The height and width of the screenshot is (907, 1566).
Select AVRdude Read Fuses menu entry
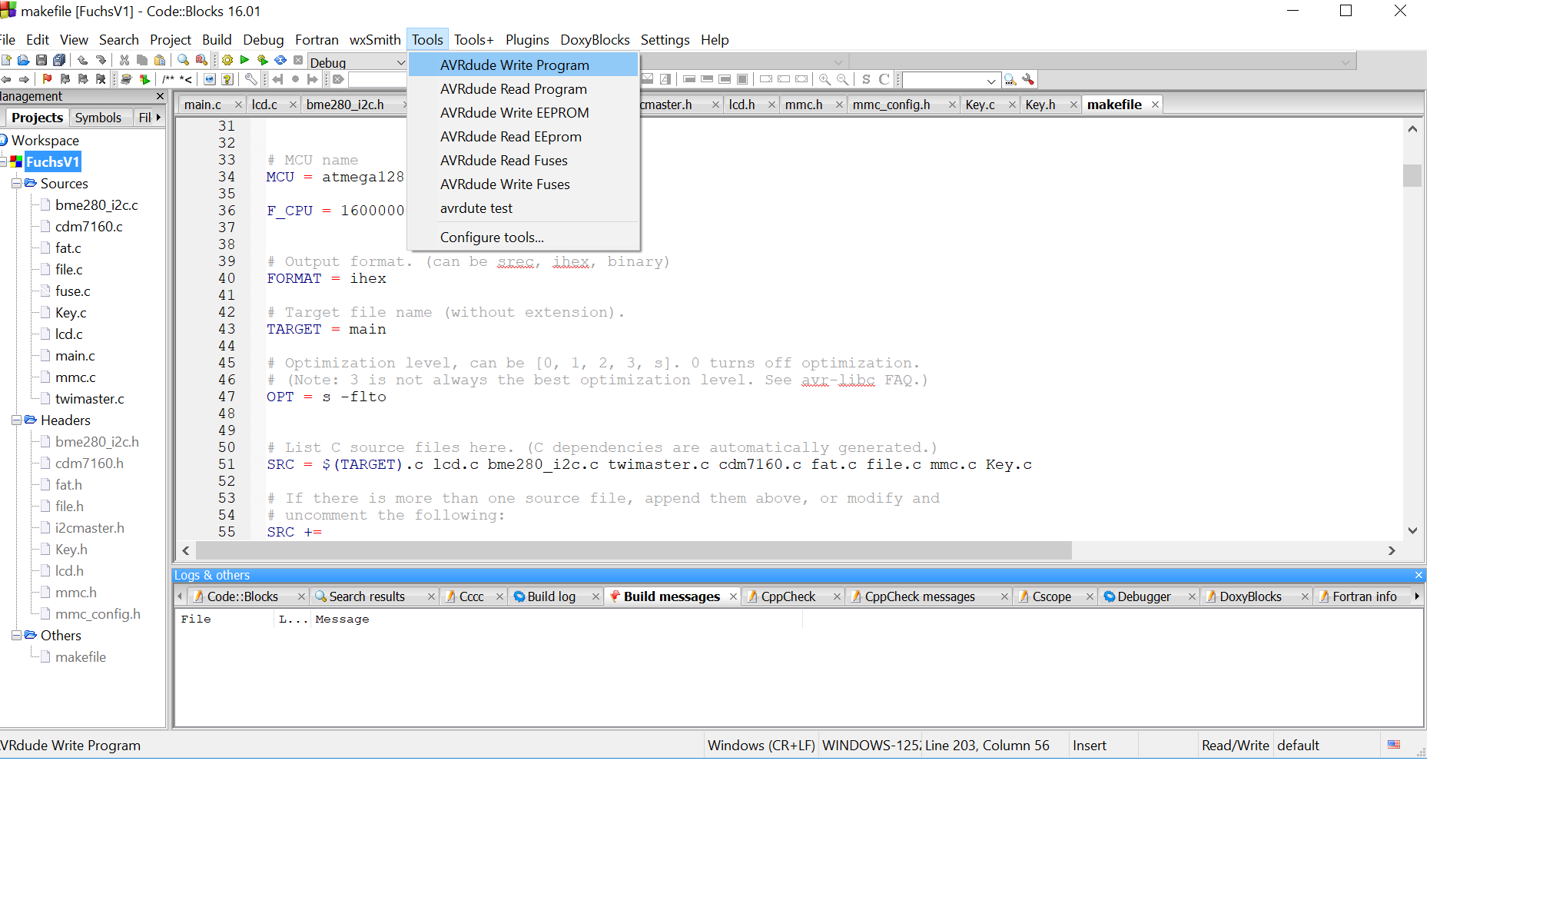[x=524, y=161]
